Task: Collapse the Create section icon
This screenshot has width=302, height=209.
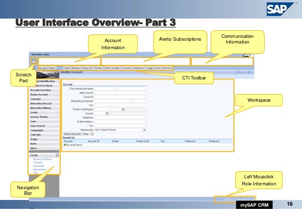Action: (57, 155)
